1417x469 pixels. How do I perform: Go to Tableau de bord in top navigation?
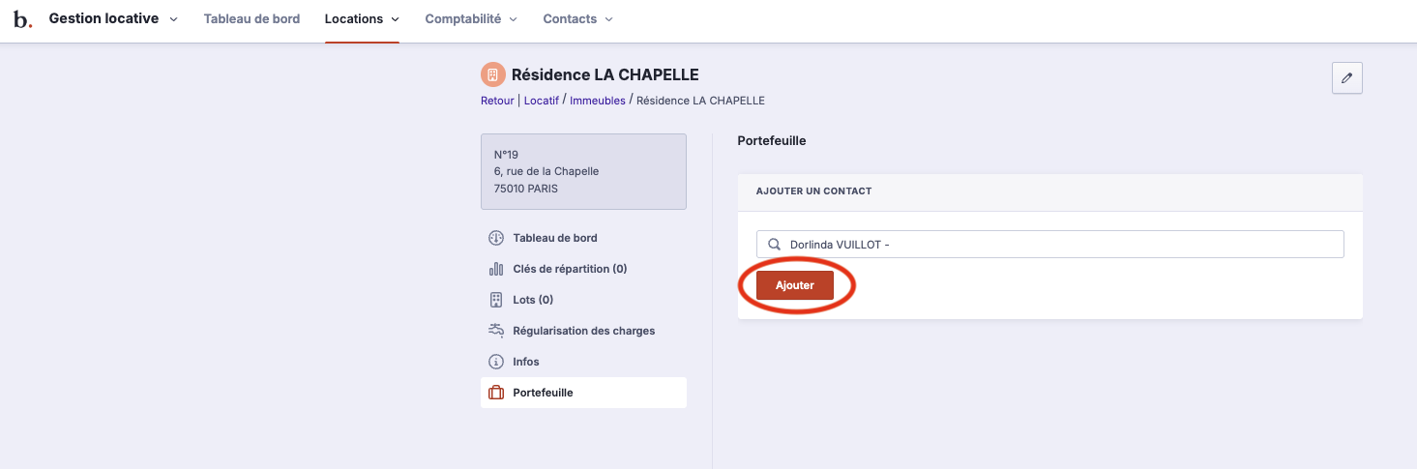pos(251,19)
